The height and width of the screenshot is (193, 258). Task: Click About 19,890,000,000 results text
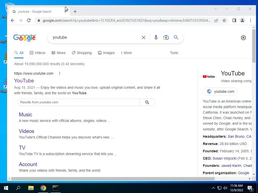pyautogui.click(x=49, y=64)
